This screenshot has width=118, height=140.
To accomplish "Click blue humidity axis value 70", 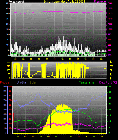I will (x=5, y=100).
